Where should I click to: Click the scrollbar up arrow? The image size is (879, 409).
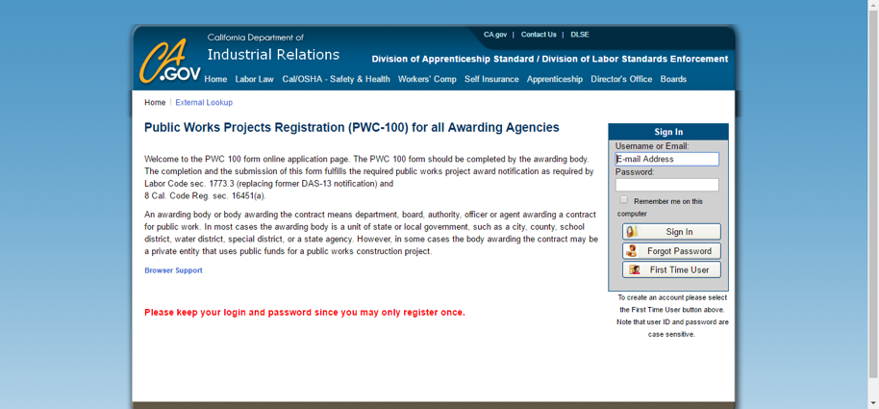(x=873, y=5)
